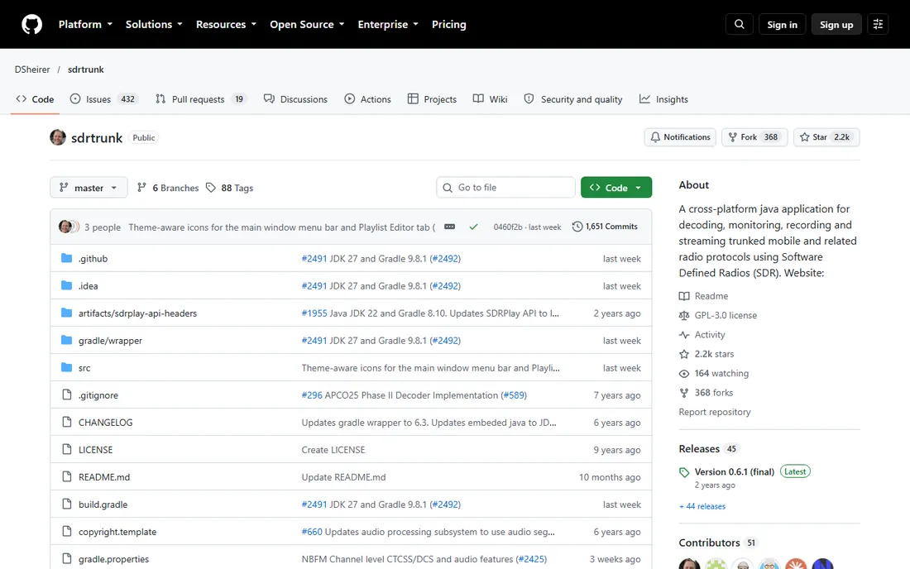This screenshot has width=910, height=569.
Task: Open the #1955 issue link
Action: click(x=314, y=313)
